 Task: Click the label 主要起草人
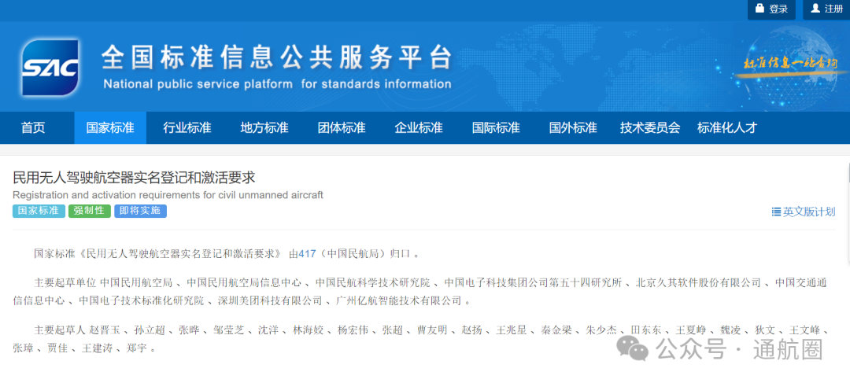(60, 330)
